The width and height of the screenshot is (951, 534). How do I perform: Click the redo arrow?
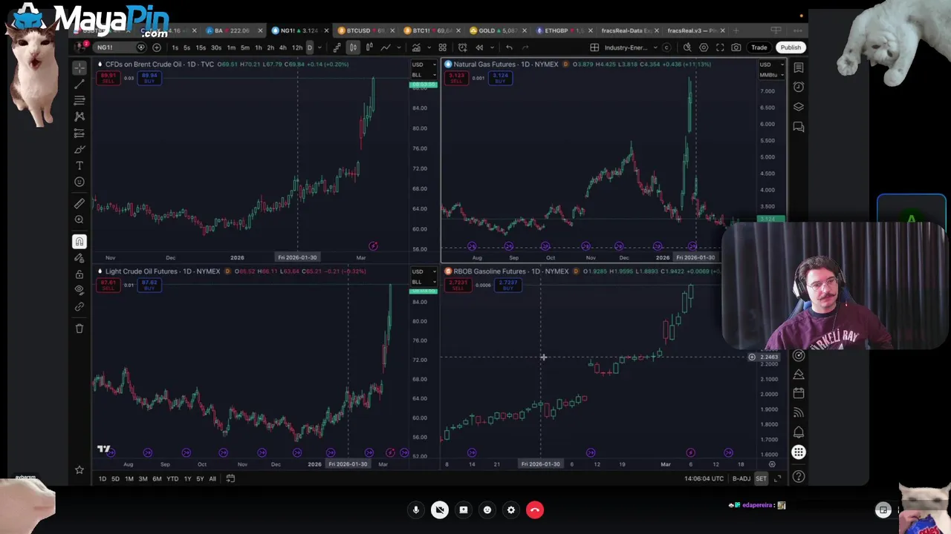coord(525,47)
